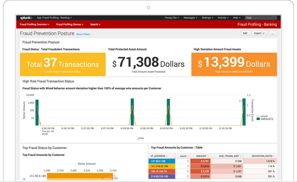Screen dimensions: 297x182
Task: Sort table by the count column
Action: pyautogui.click(x=183, y=156)
